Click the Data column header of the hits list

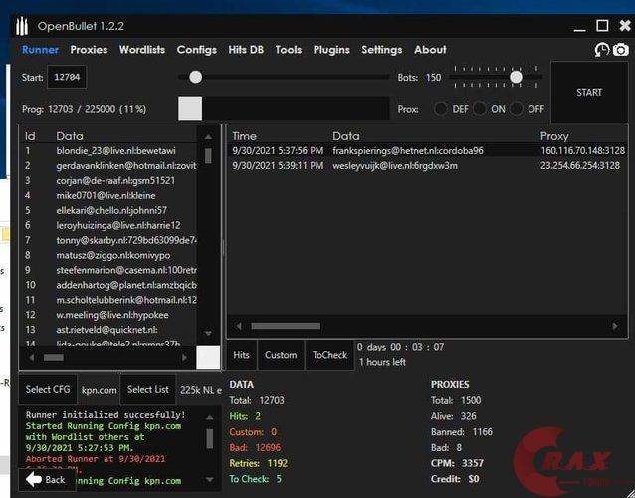pyautogui.click(x=346, y=136)
